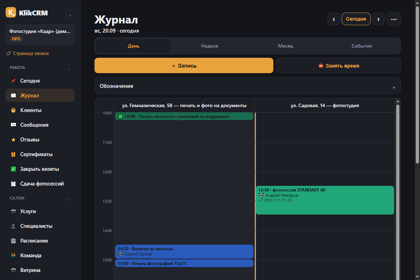The image size is (420, 280).
Task: Collapse the РАБОТА sidebar section
Action: click(x=69, y=69)
